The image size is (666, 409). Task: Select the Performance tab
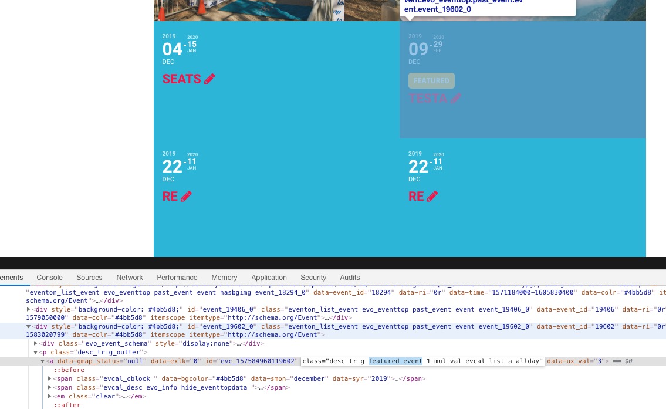coord(177,278)
